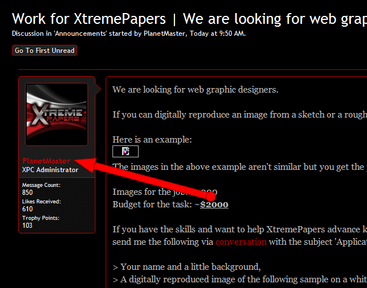Open PlanetMaster link in thread header line

click(165, 34)
